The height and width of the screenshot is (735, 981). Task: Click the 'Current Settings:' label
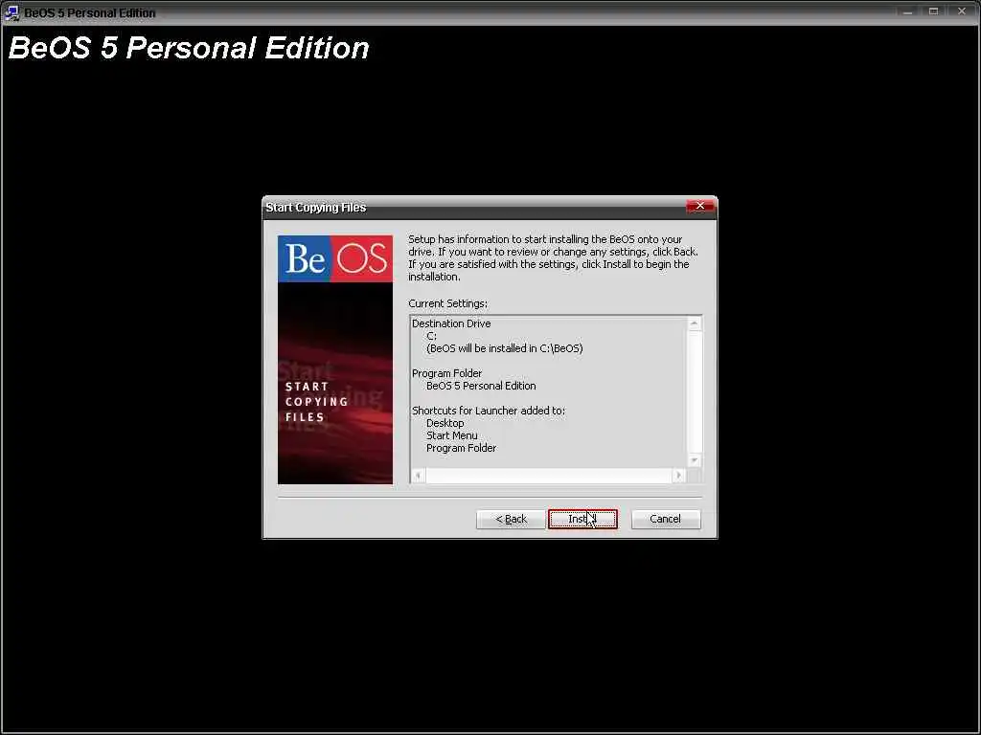pos(448,303)
